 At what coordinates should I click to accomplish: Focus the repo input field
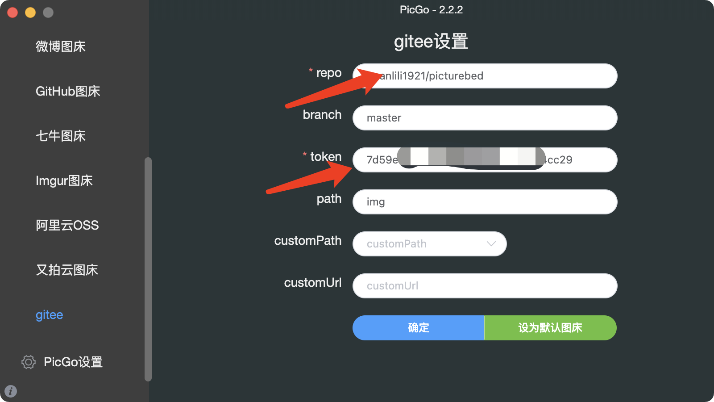tap(485, 76)
